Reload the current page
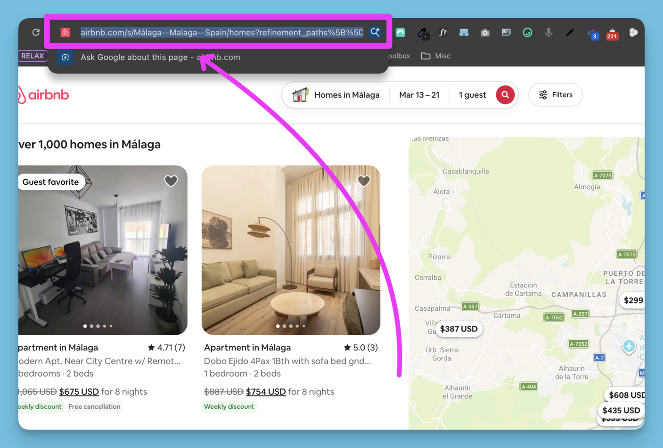 36,32
